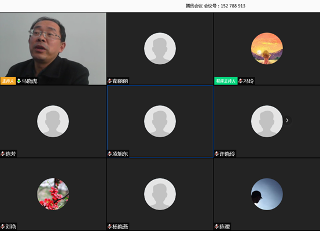Click the muted mic icon beside 刘艳
Image resolution: width=320 pixels, height=231 pixels.
(3, 226)
